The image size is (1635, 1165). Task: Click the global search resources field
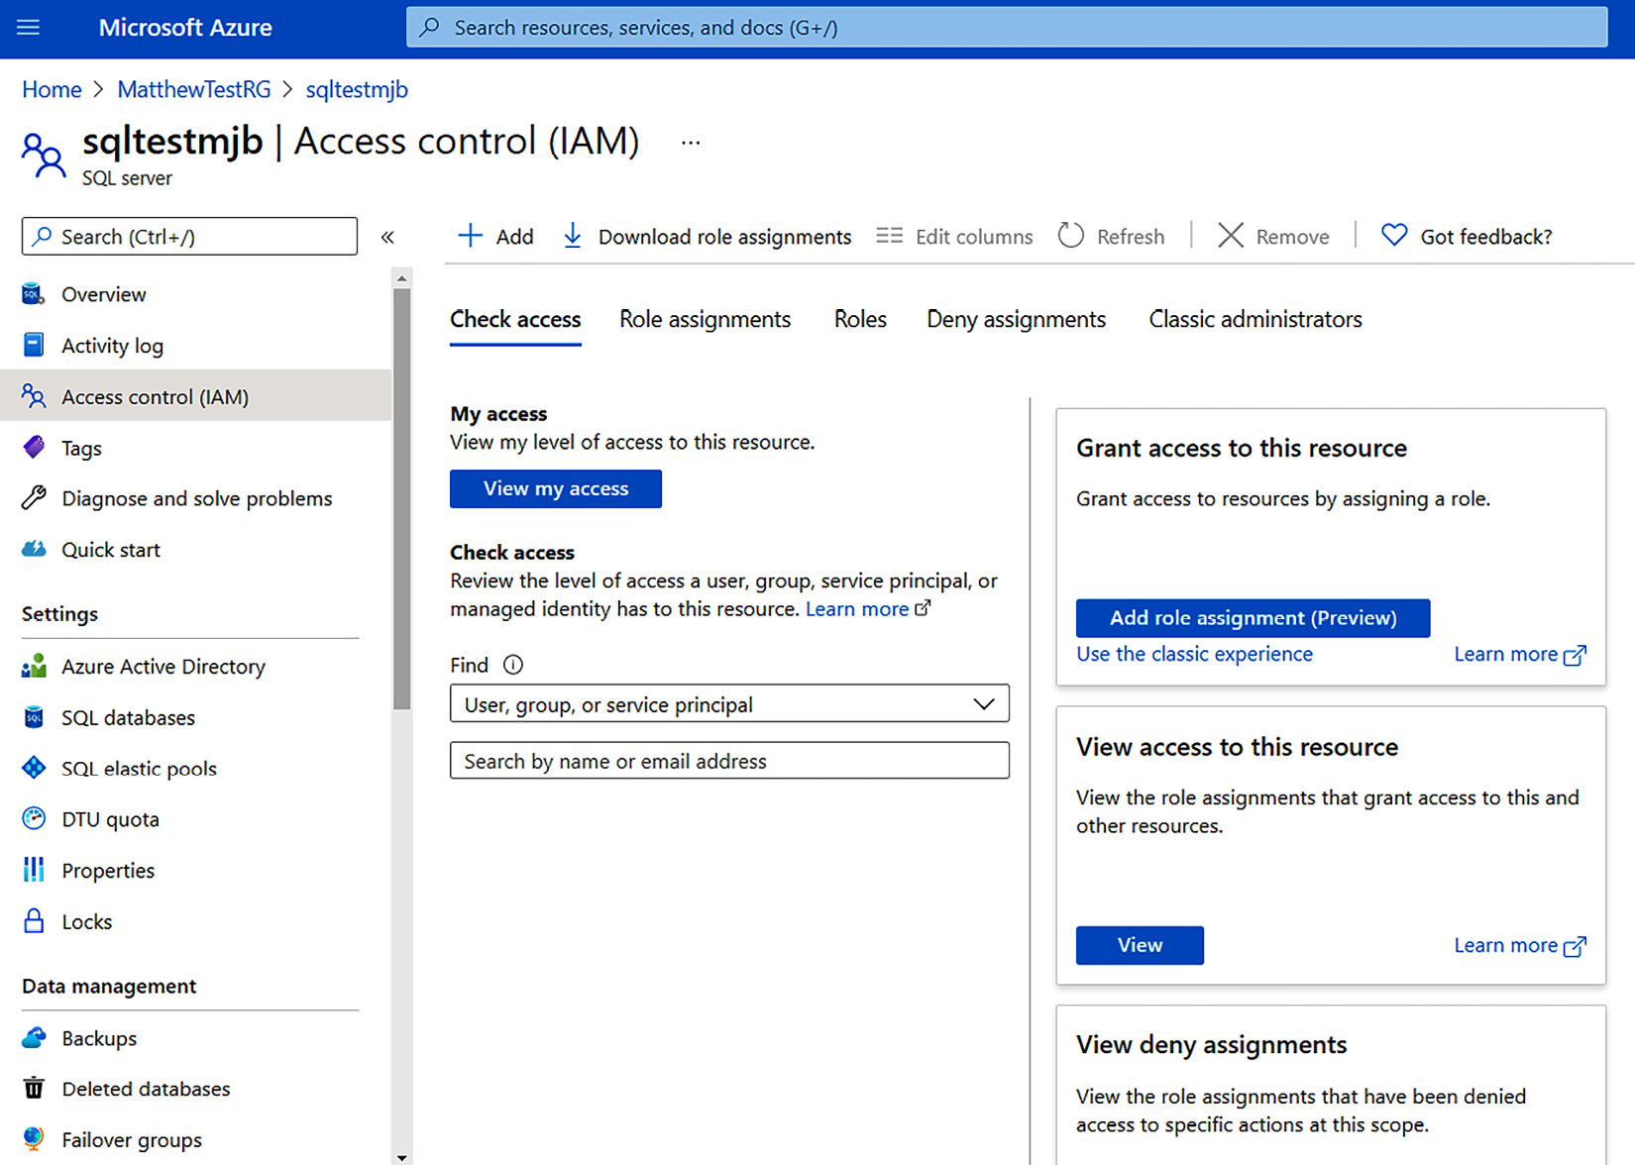click(1007, 27)
